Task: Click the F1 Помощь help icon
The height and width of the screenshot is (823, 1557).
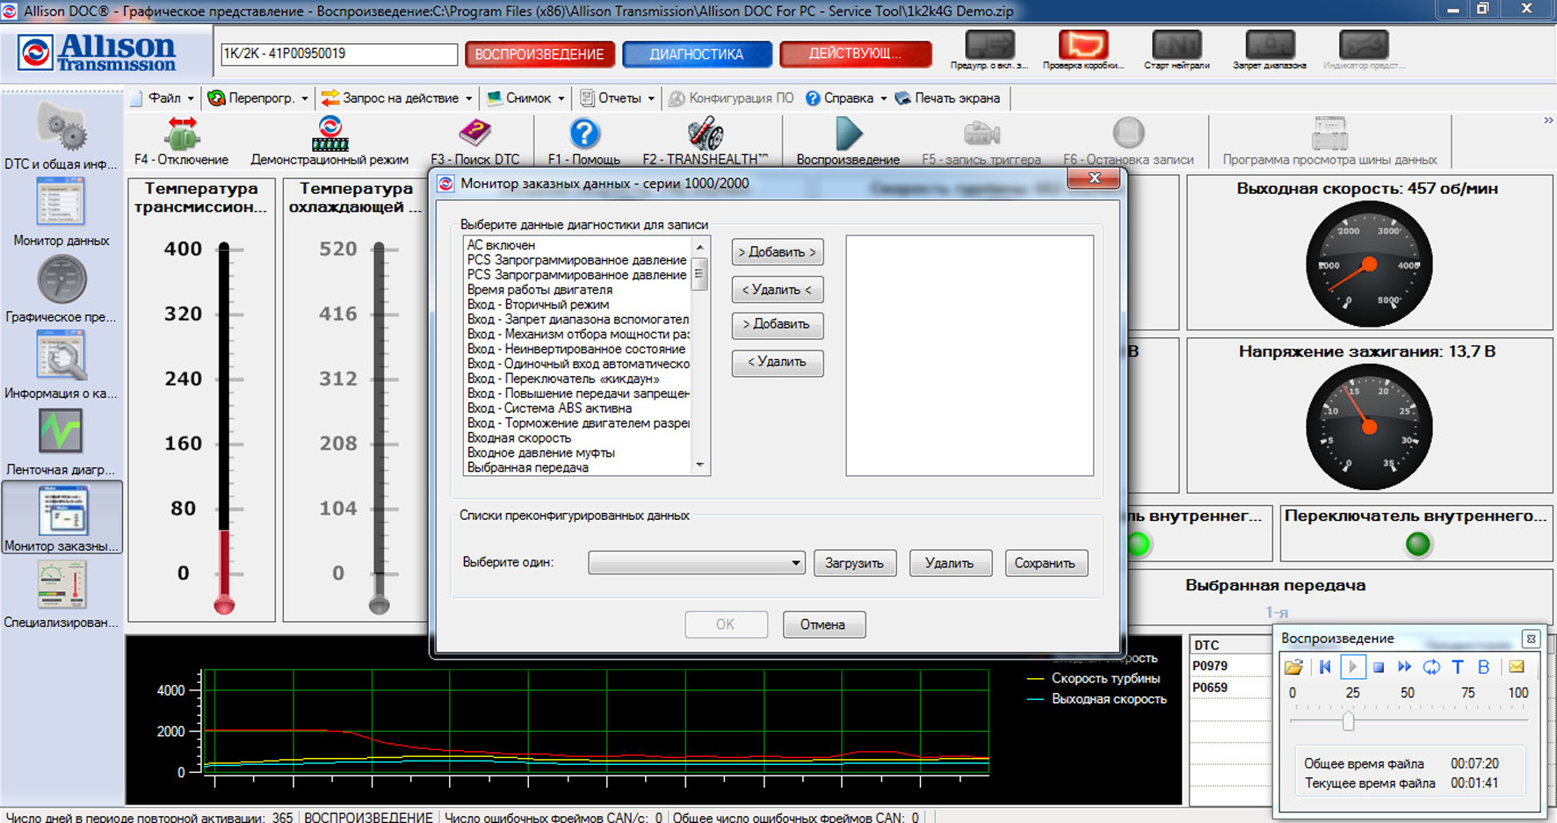Action: [x=584, y=134]
